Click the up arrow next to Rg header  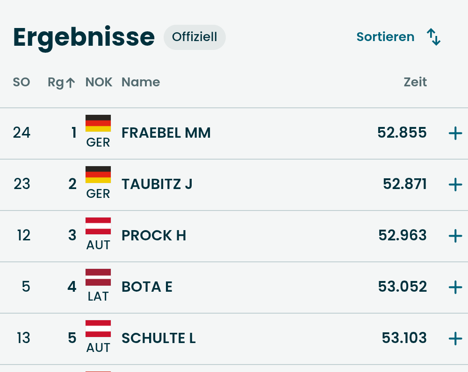point(70,83)
